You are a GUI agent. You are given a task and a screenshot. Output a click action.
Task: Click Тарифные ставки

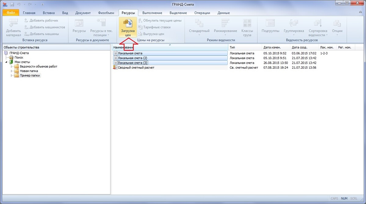pos(154,27)
